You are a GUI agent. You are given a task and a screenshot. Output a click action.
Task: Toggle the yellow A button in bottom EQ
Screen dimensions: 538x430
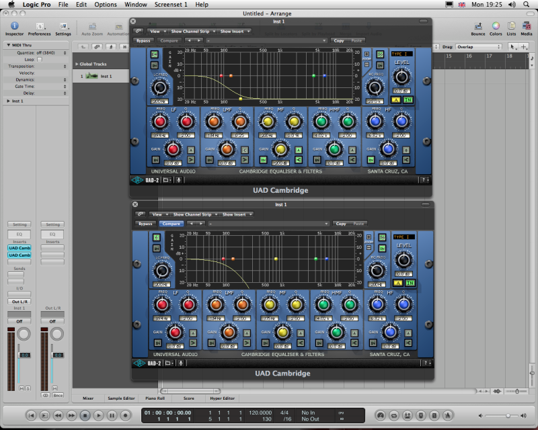[397, 283]
